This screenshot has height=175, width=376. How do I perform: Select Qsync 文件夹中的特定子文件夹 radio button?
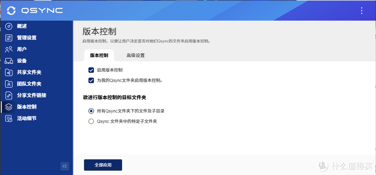pyautogui.click(x=91, y=122)
